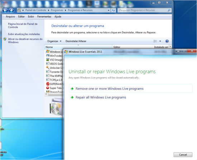Cancel the Windows Live Essentials dialog
This screenshot has width=197, height=160.
183,155
